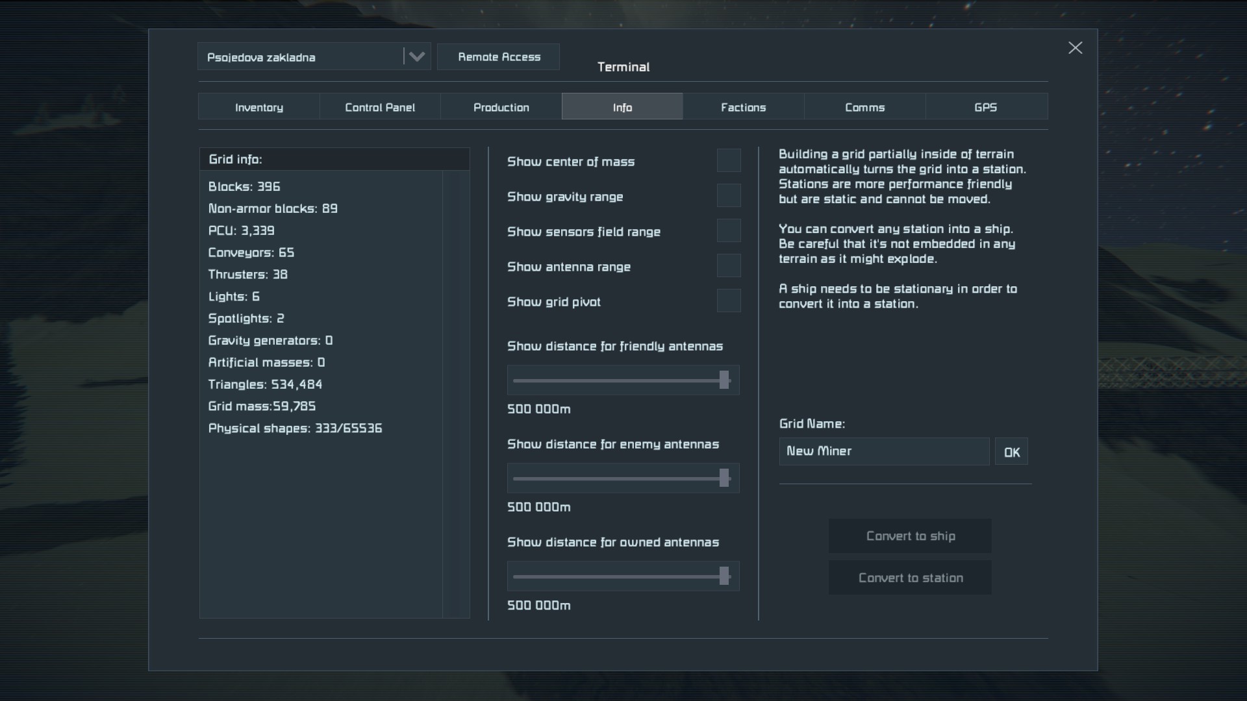
Task: Enable Show center of mass checkbox
Action: [x=728, y=161]
